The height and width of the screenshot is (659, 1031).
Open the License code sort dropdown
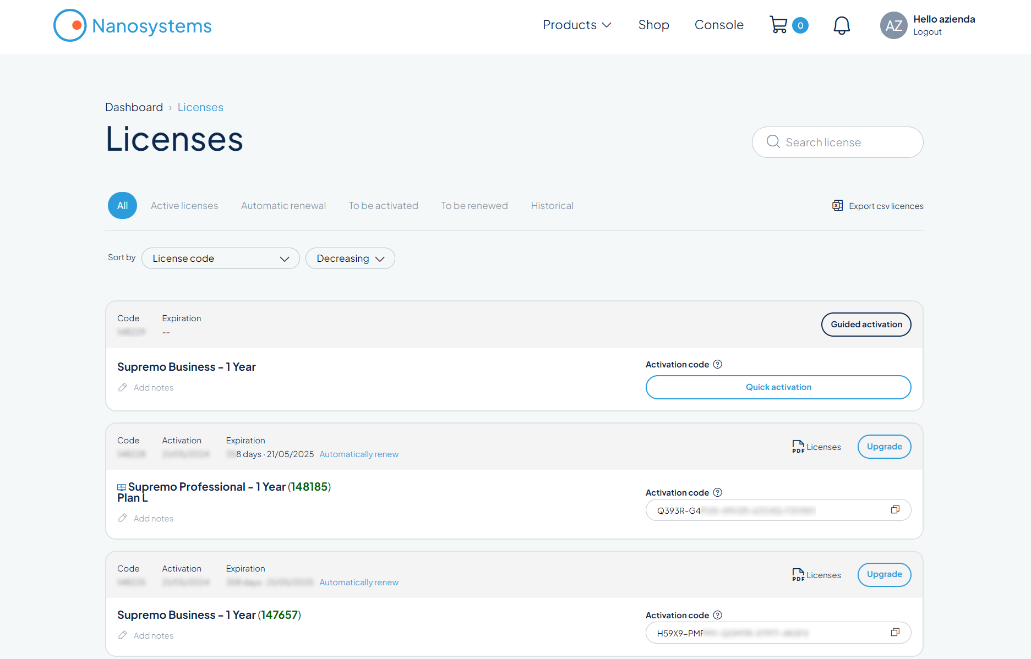point(220,259)
